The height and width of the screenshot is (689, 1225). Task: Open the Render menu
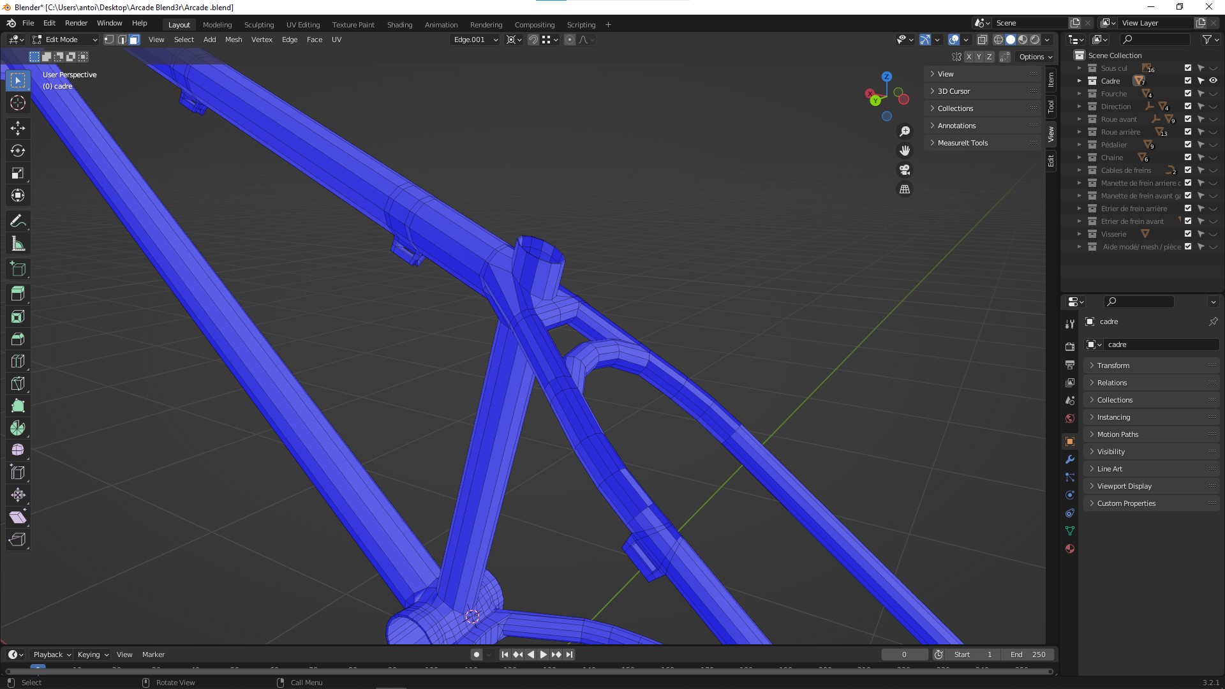(x=76, y=23)
